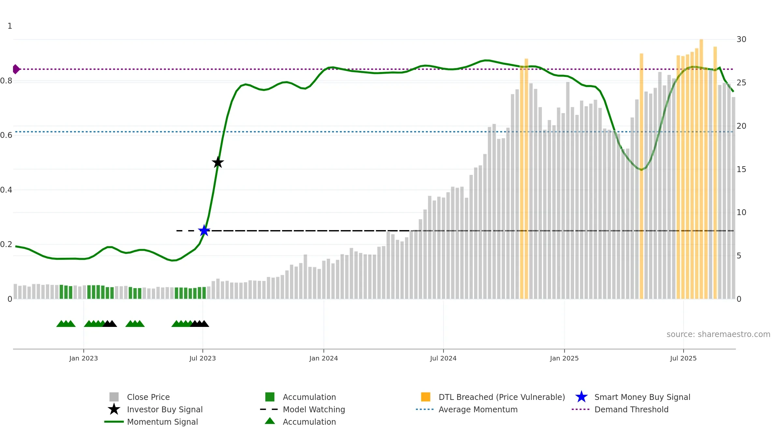Click the dotted blue Average Momentum legend line

click(x=425, y=409)
